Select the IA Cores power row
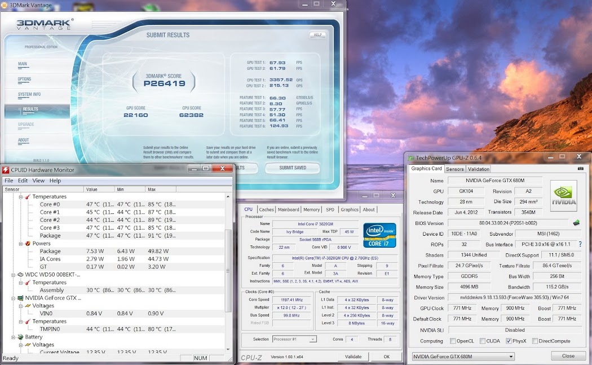The height and width of the screenshot is (365, 592). point(113,259)
